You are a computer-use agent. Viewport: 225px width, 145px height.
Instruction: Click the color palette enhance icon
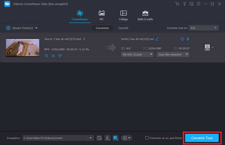(x=60, y=56)
